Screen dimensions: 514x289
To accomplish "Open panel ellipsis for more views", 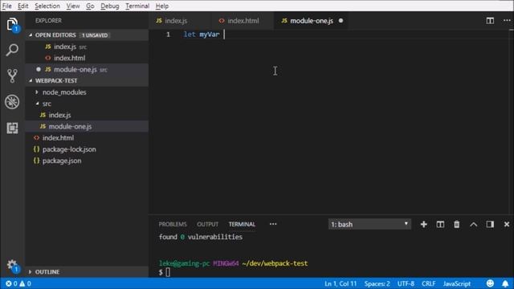I will pos(273,224).
